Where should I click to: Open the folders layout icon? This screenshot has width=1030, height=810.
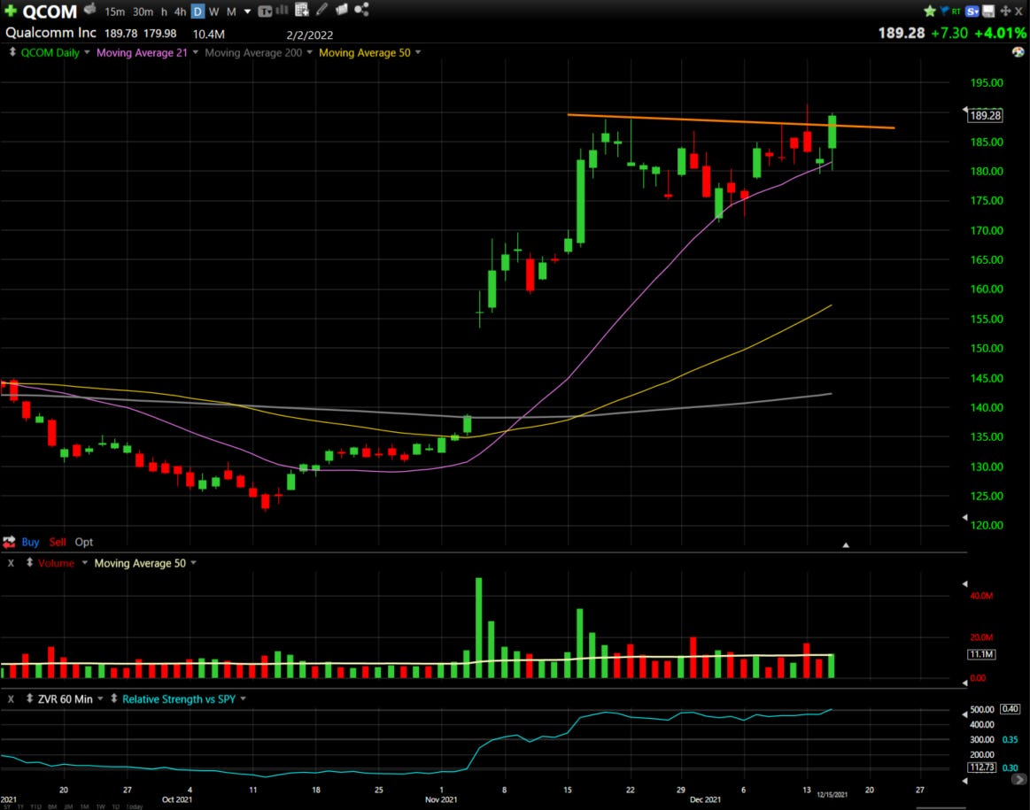[x=342, y=9]
